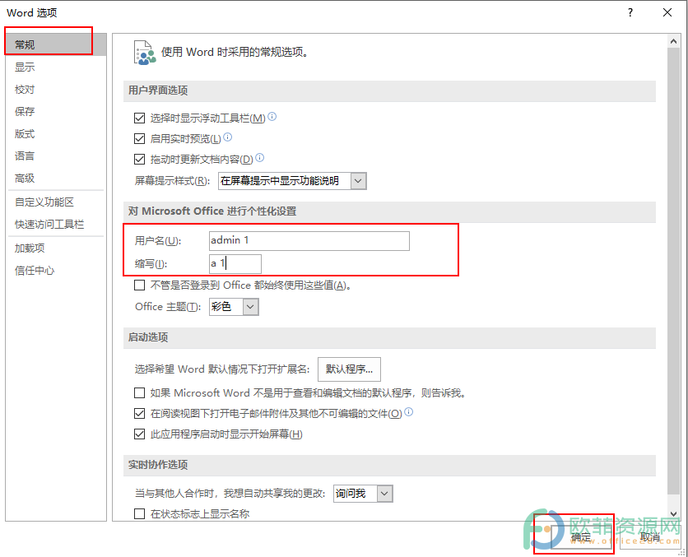Go to the 保存 category
Viewport: 688px width, 557px height.
tap(56, 111)
